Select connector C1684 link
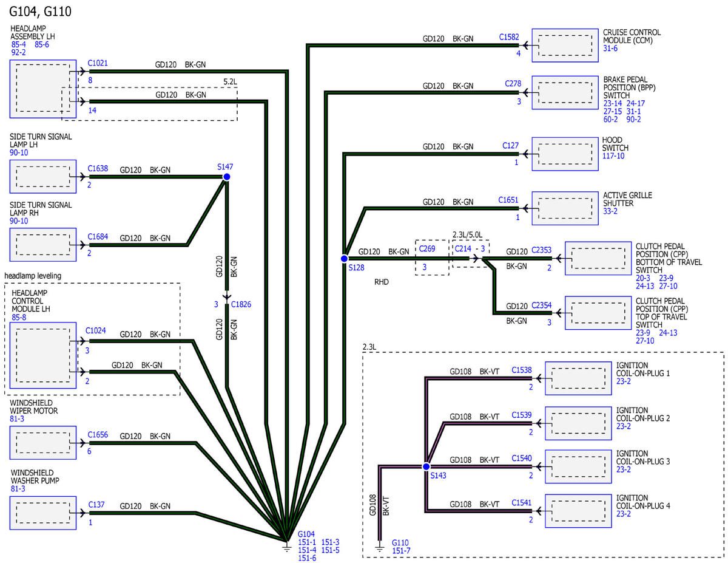The image size is (728, 563). point(98,236)
